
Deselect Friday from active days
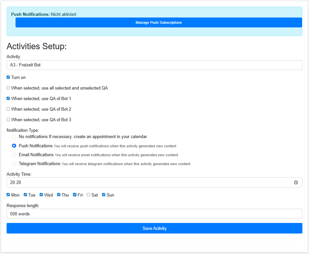pos(74,195)
